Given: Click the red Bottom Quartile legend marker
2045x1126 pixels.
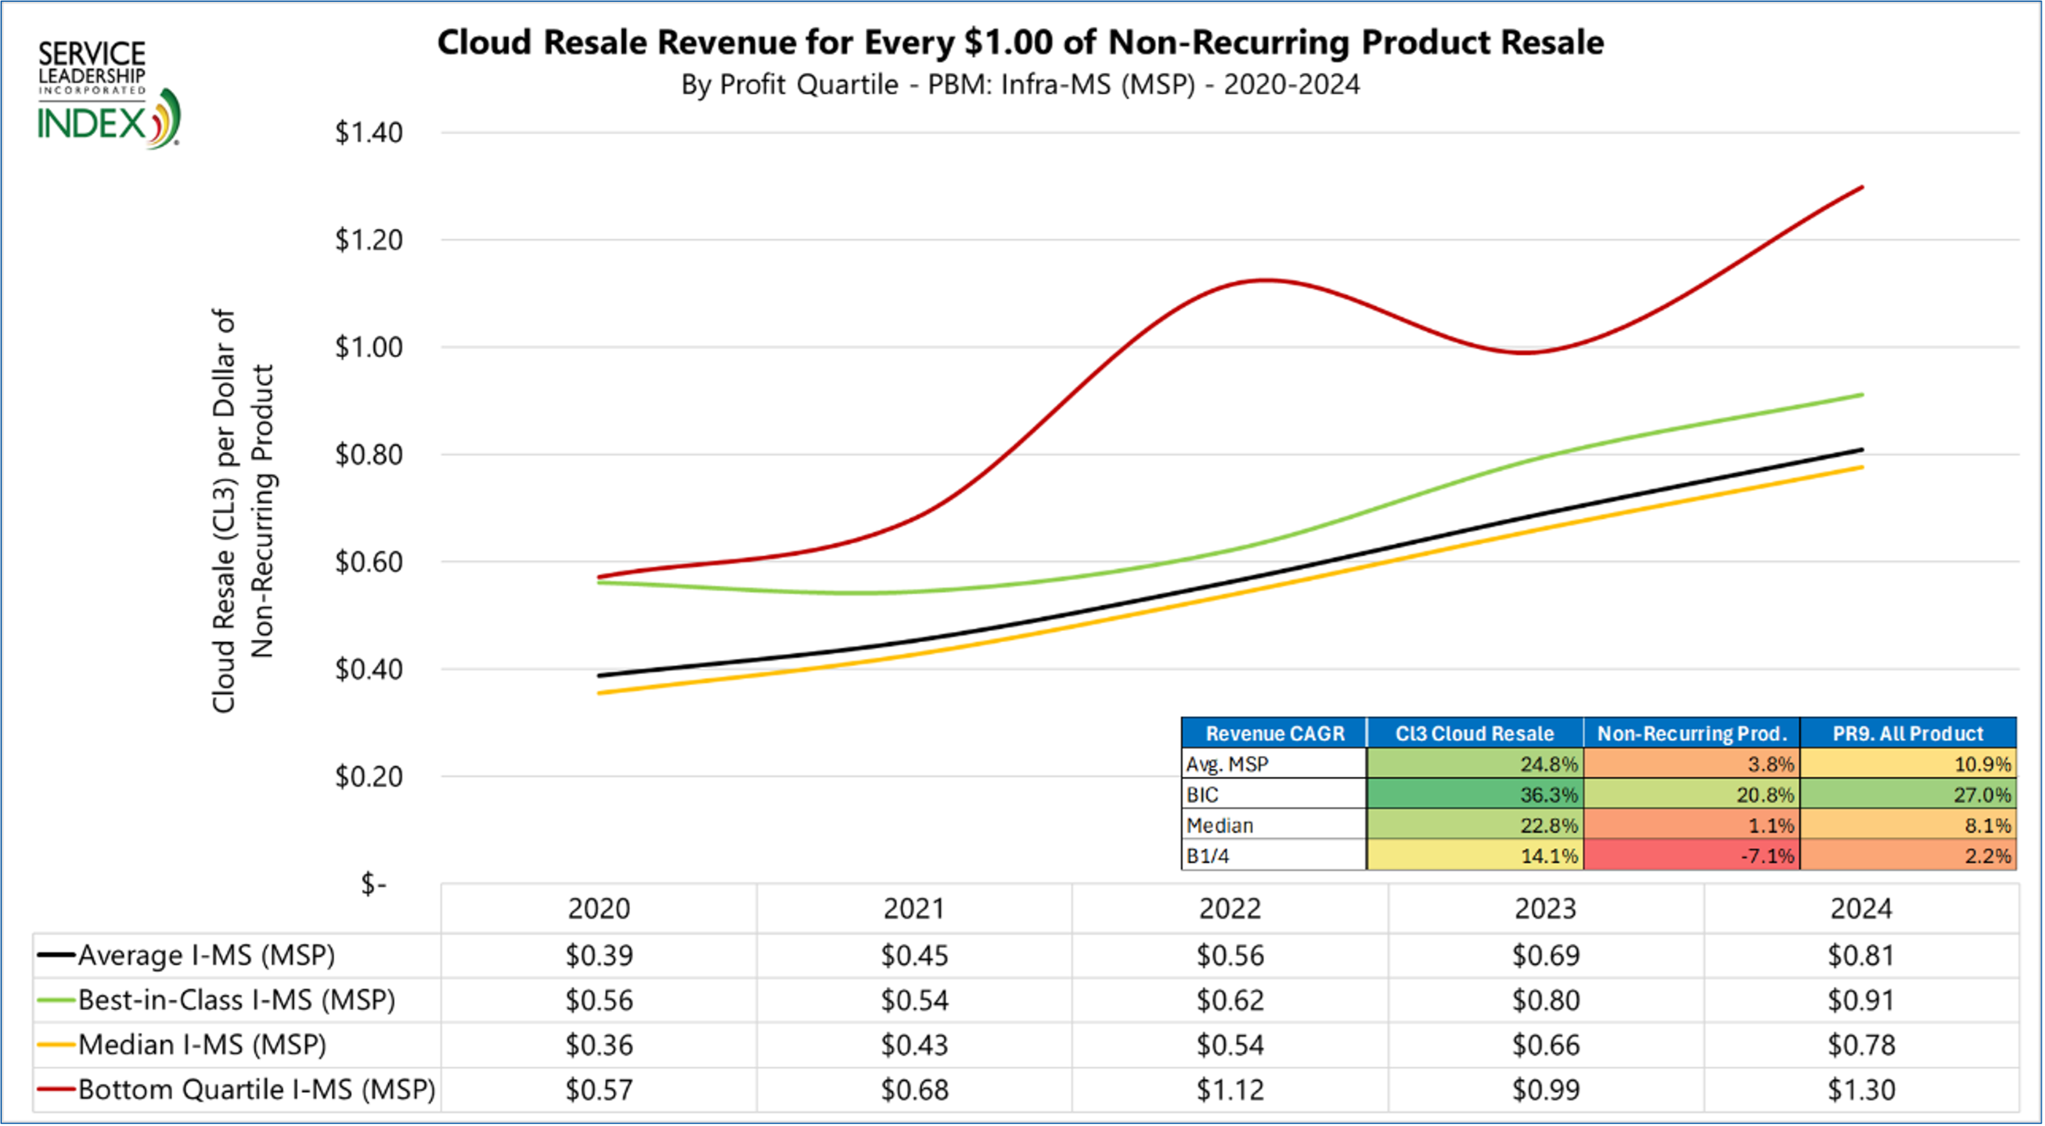Looking at the screenshot, I should coord(56,1089).
